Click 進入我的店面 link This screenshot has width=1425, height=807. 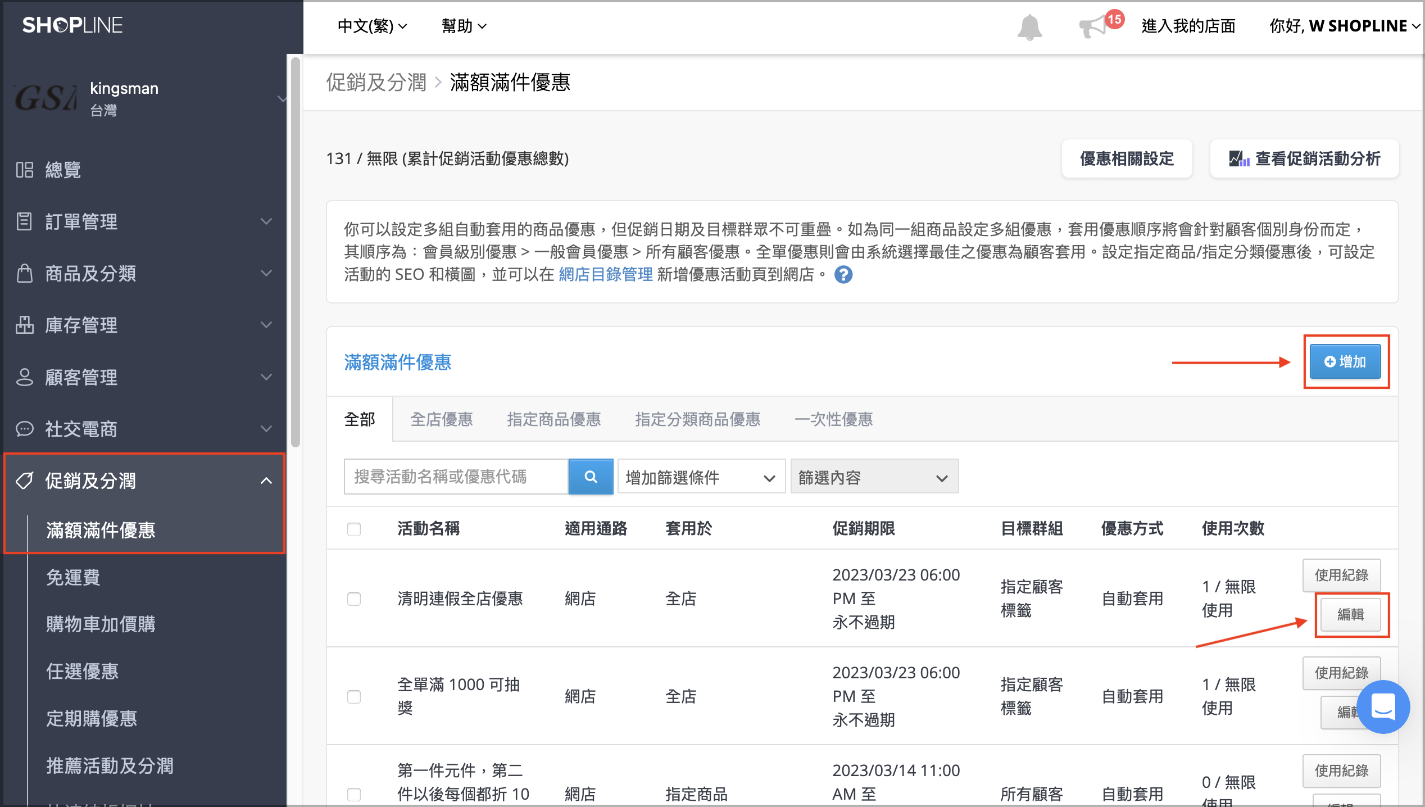point(1188,26)
